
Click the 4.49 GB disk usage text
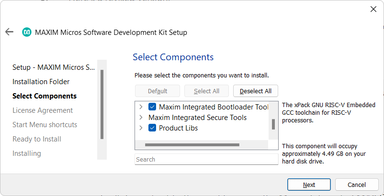[324, 154]
